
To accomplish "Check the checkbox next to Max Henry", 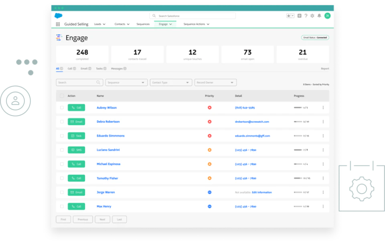I will click(x=63, y=206).
